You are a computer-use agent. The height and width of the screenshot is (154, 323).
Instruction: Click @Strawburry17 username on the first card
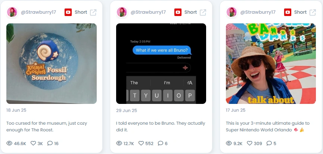[38, 12]
